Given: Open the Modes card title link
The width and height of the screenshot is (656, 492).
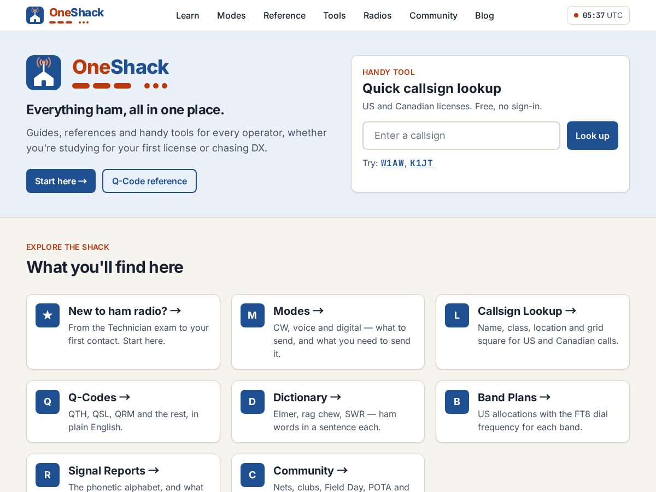Looking at the screenshot, I should [x=298, y=311].
